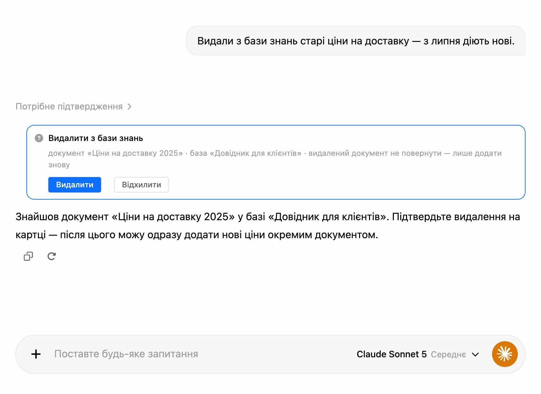Click the «Видалити з бази знань» card title
The image size is (541, 394).
pos(96,138)
